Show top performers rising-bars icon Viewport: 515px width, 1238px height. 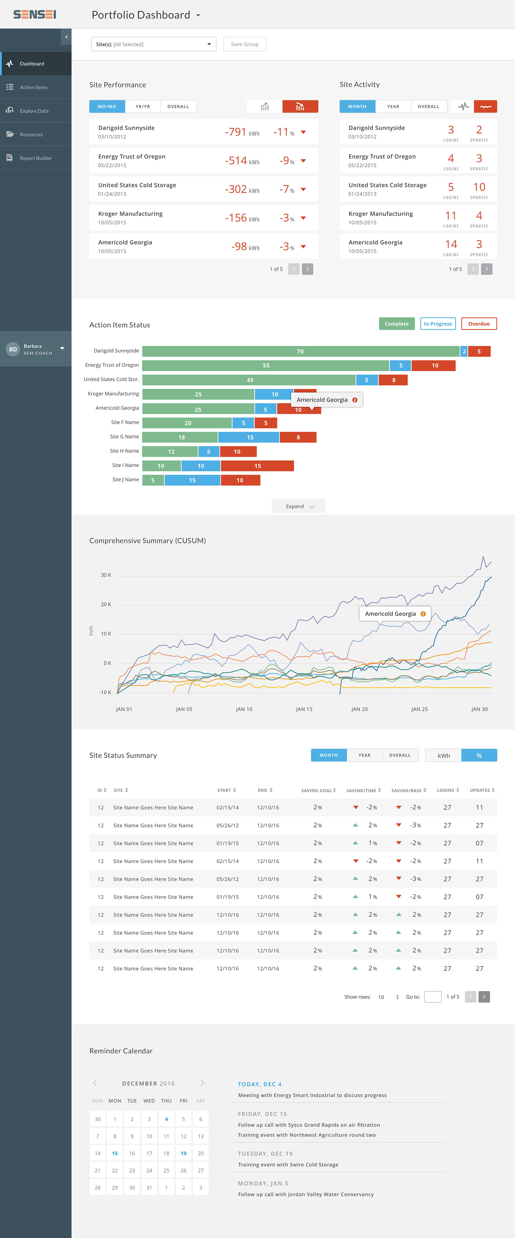click(x=265, y=107)
